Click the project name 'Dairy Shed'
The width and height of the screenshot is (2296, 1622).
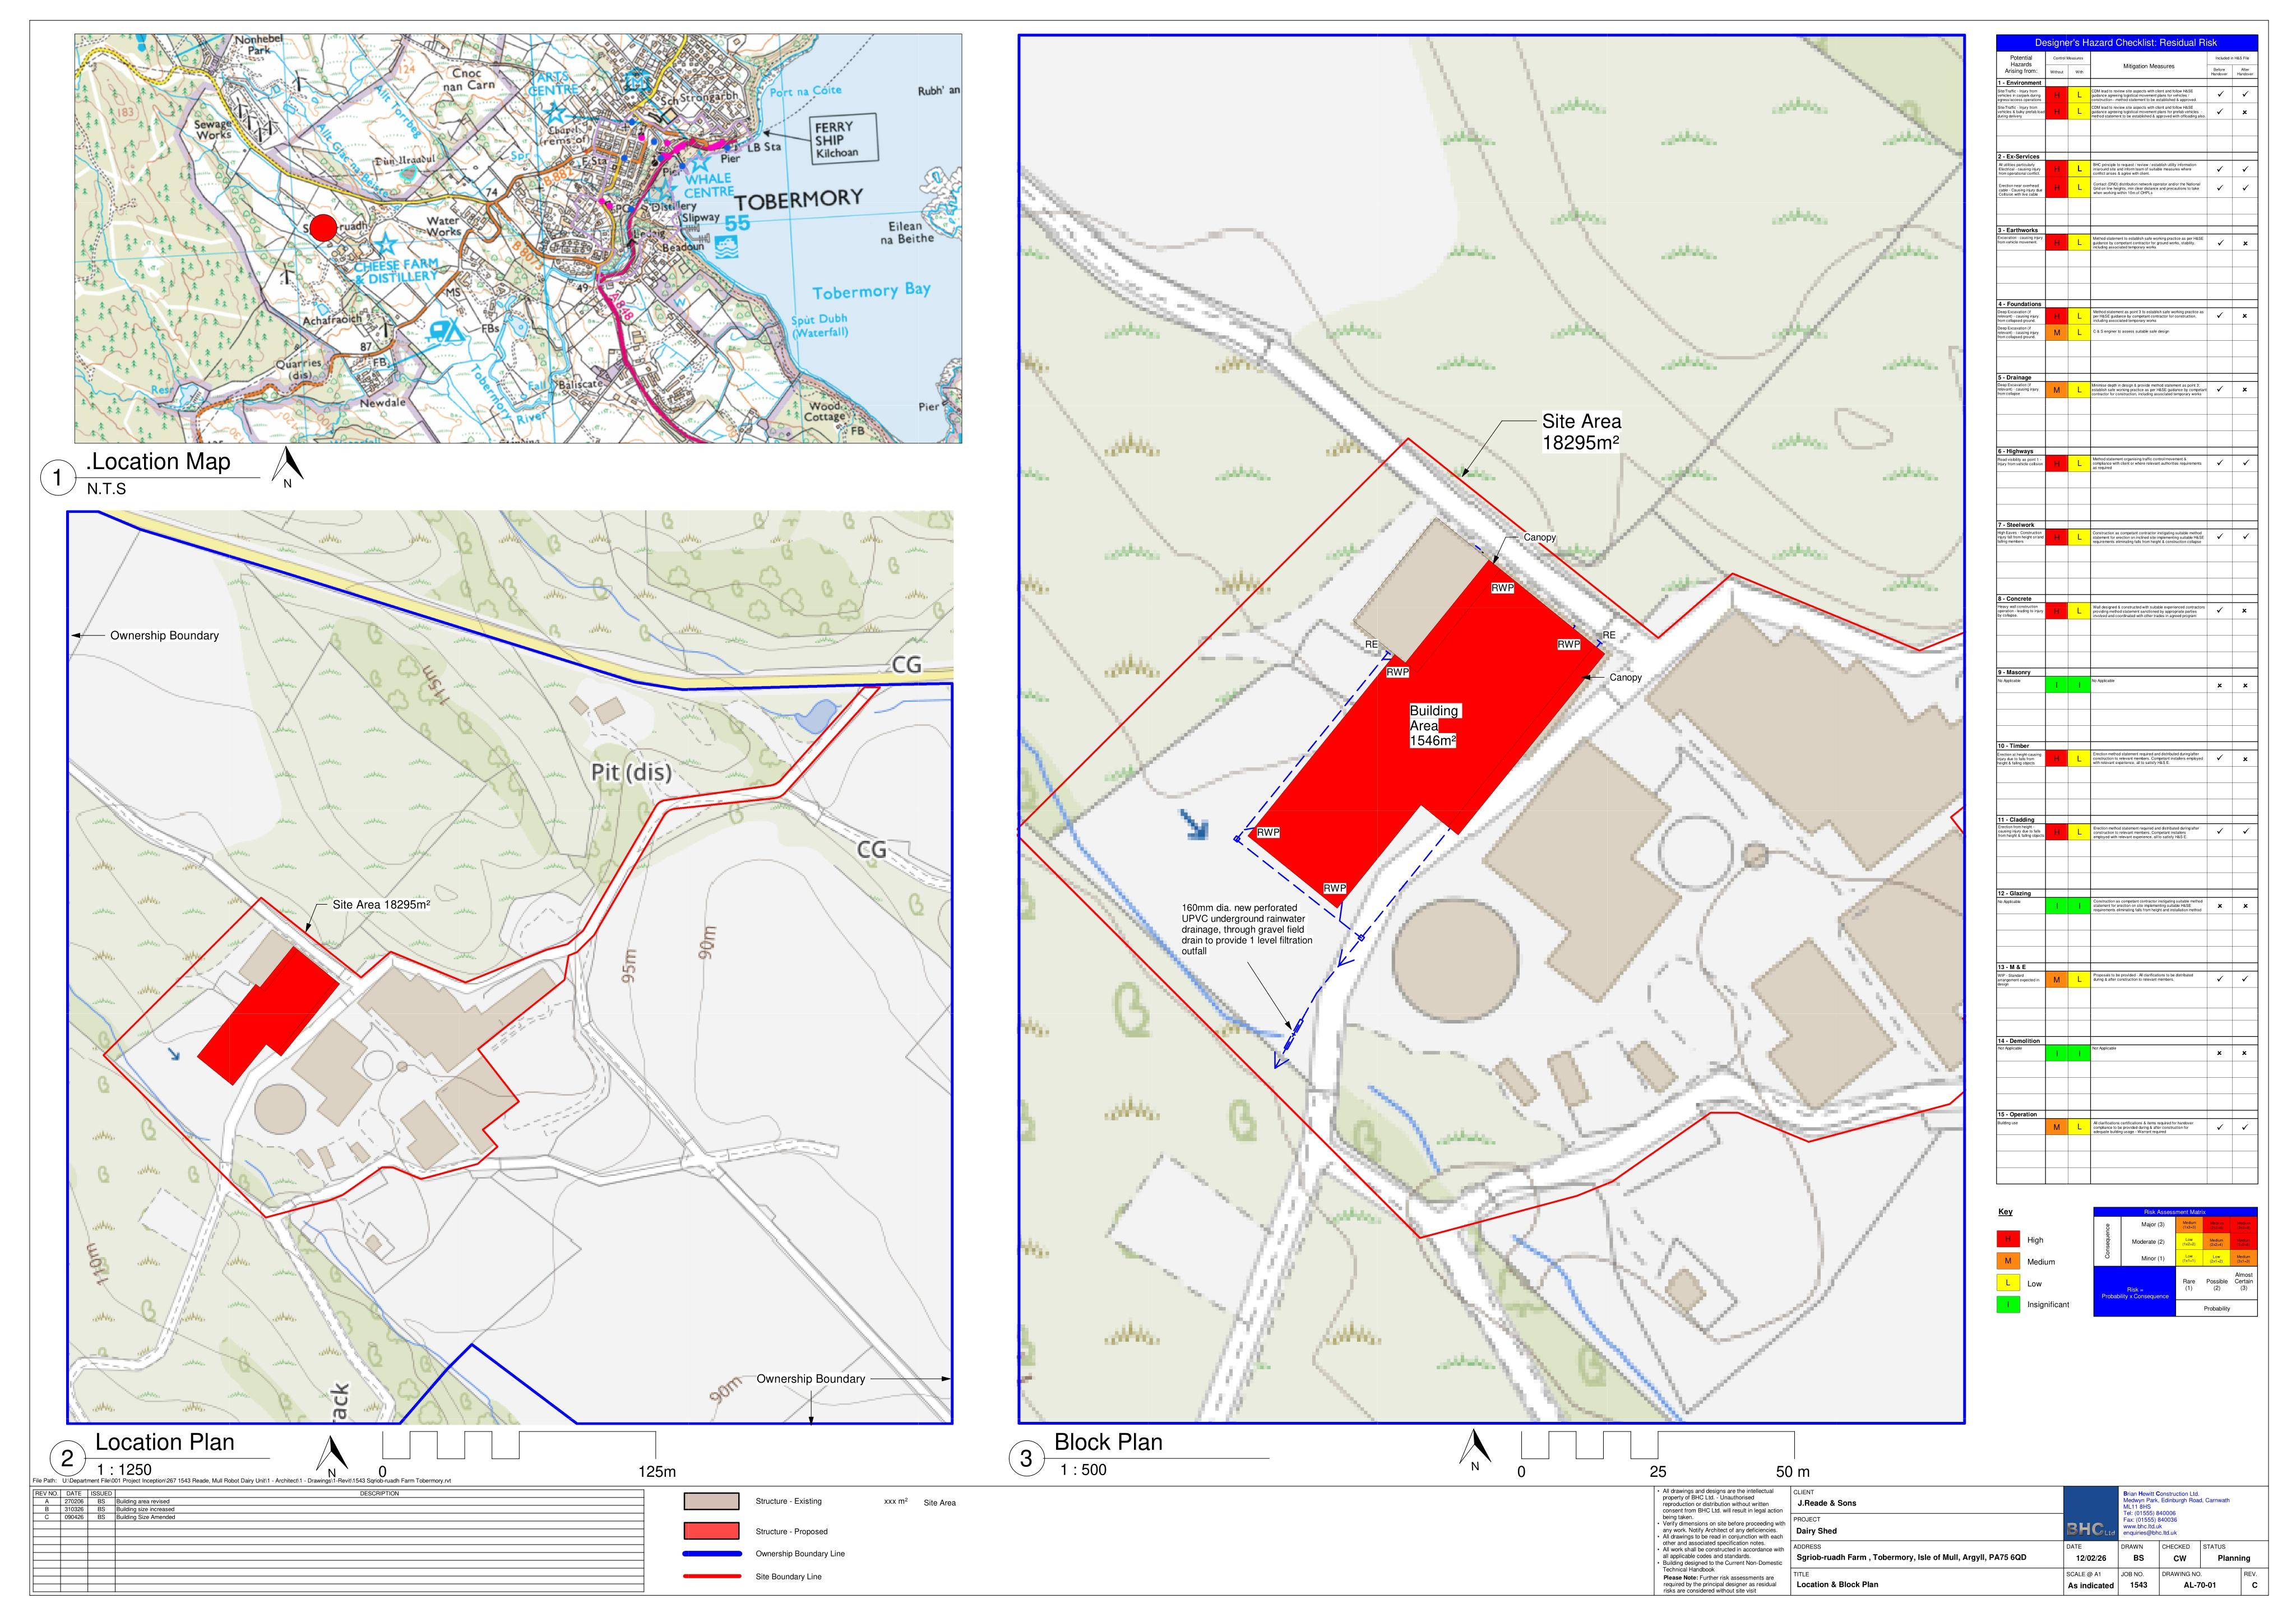1817,1531
